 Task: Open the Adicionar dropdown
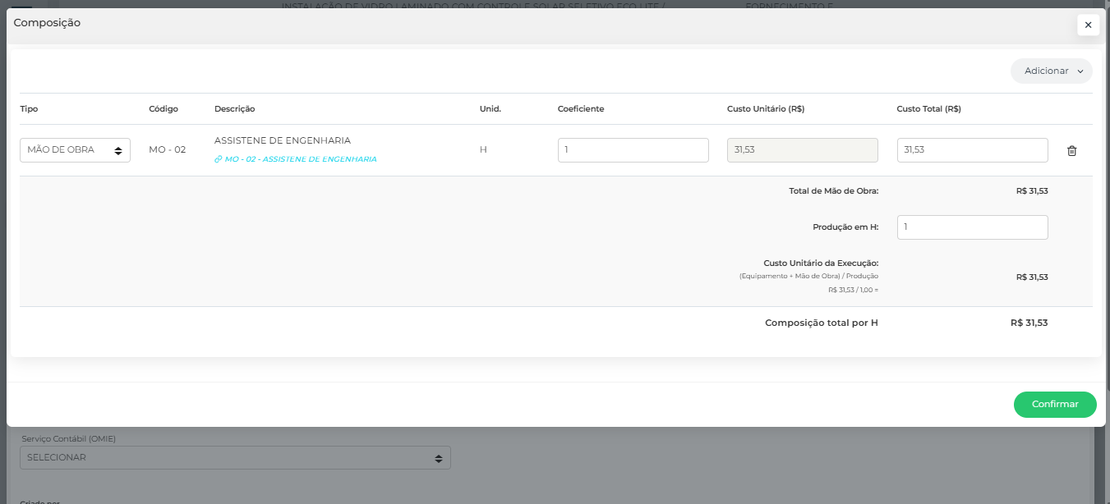pyautogui.click(x=1051, y=71)
